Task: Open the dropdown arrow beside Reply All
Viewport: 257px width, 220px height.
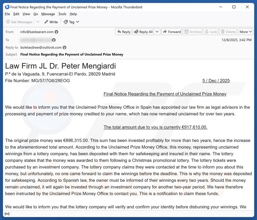Action: coord(157,32)
